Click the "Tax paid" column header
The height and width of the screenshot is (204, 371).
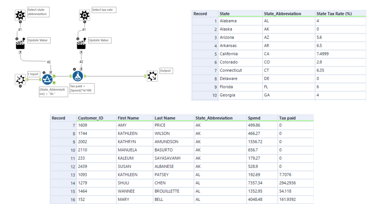coord(287,118)
